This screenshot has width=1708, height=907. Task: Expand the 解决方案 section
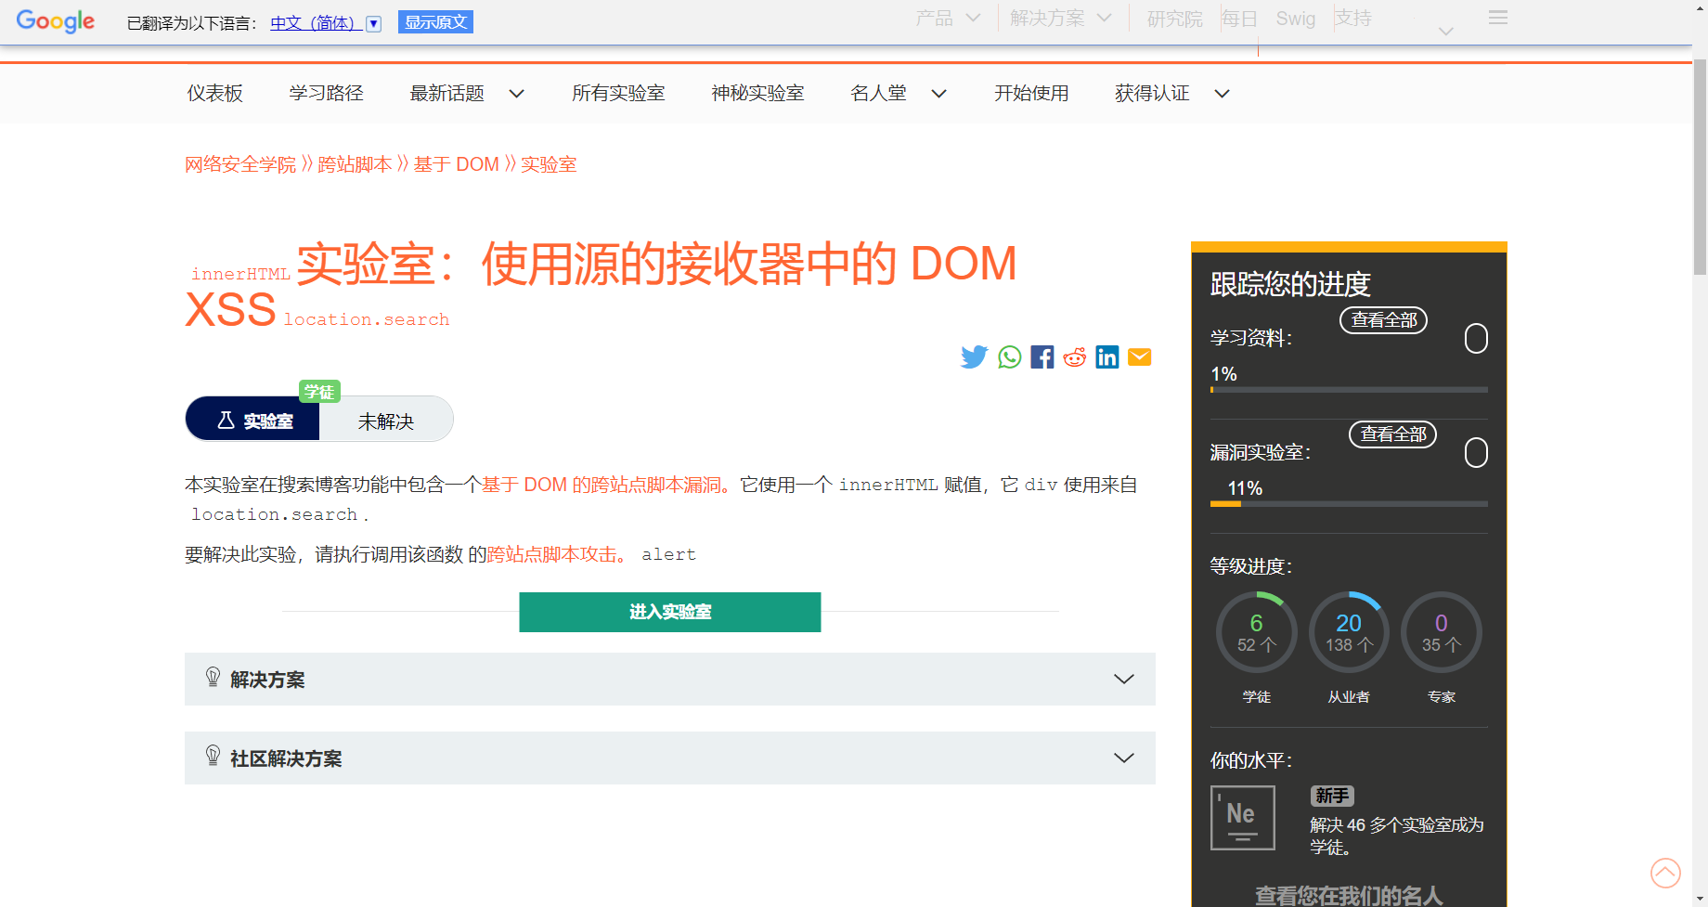tap(1123, 679)
